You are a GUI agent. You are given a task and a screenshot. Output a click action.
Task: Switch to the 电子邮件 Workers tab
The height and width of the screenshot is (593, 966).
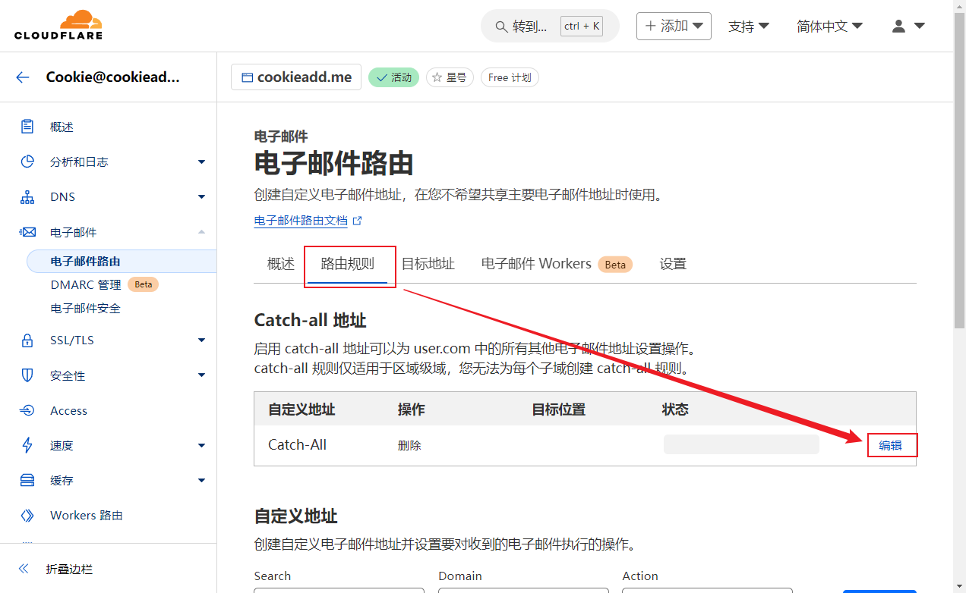click(536, 264)
